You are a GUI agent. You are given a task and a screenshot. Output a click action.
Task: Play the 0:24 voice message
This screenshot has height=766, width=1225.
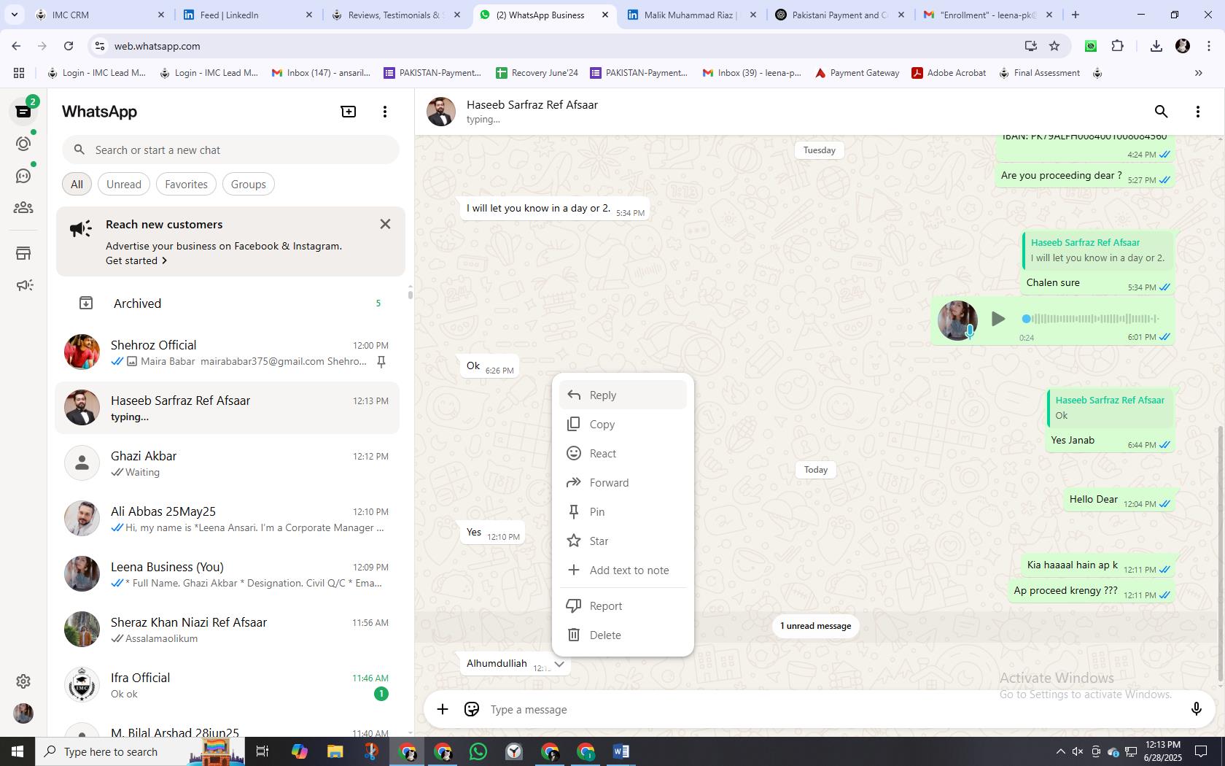998,319
